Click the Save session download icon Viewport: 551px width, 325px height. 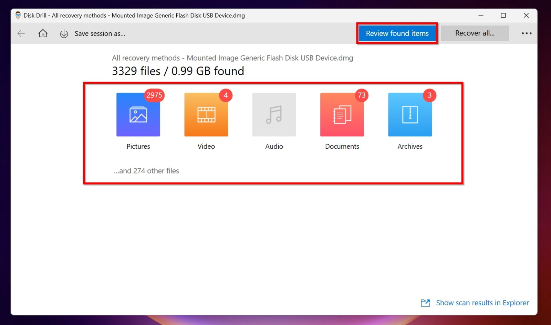64,34
